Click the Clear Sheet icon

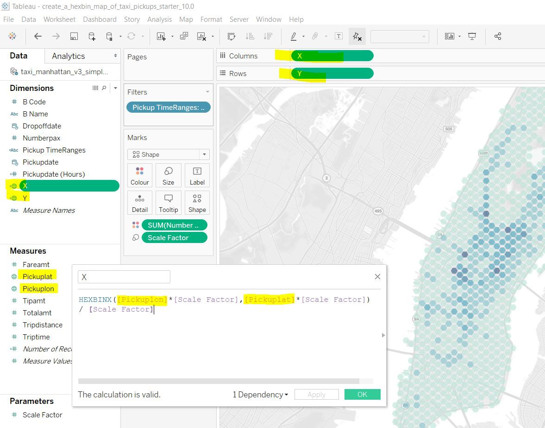click(201, 36)
